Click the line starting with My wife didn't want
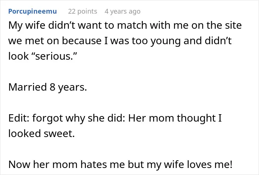 click(125, 25)
